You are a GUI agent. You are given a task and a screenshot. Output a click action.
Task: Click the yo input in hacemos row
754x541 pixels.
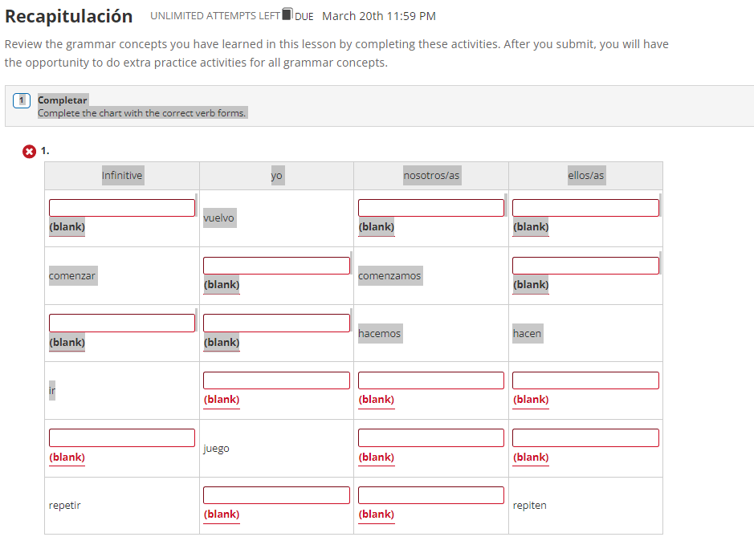tap(276, 323)
